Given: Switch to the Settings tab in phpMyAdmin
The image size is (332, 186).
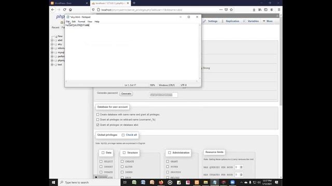Looking at the screenshot, I should pos(211,21).
